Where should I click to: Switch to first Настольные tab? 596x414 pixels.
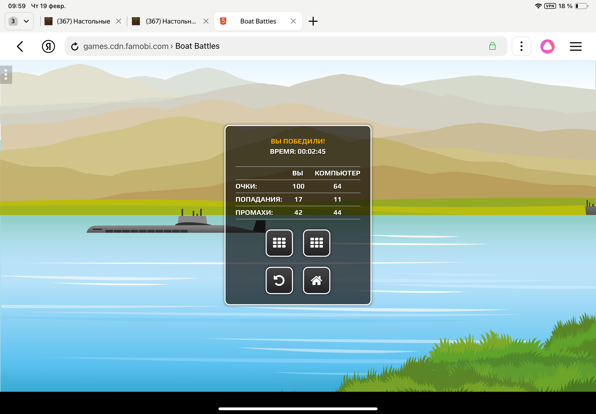[83, 21]
